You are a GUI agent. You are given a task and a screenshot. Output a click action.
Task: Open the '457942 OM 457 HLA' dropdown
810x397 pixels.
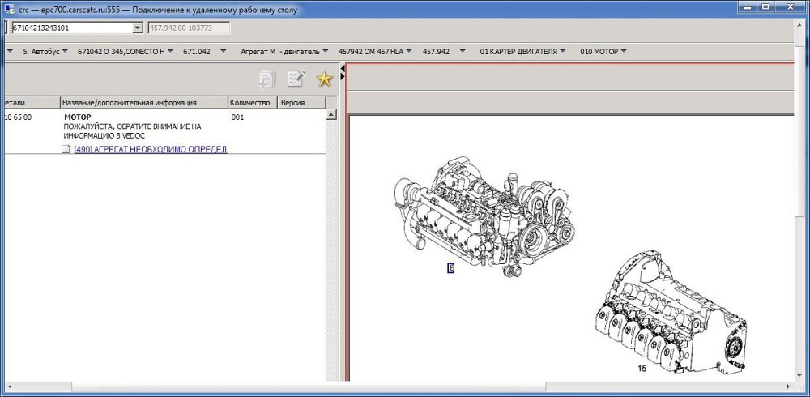tap(409, 52)
